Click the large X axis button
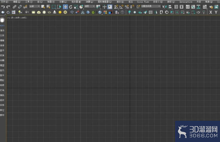The height and width of the screenshot is (142, 220). (x=211, y=12)
